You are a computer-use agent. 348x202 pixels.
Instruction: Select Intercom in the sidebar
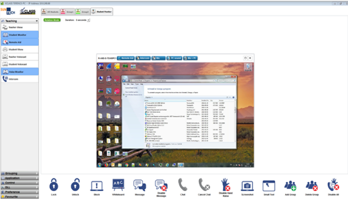[20, 79]
